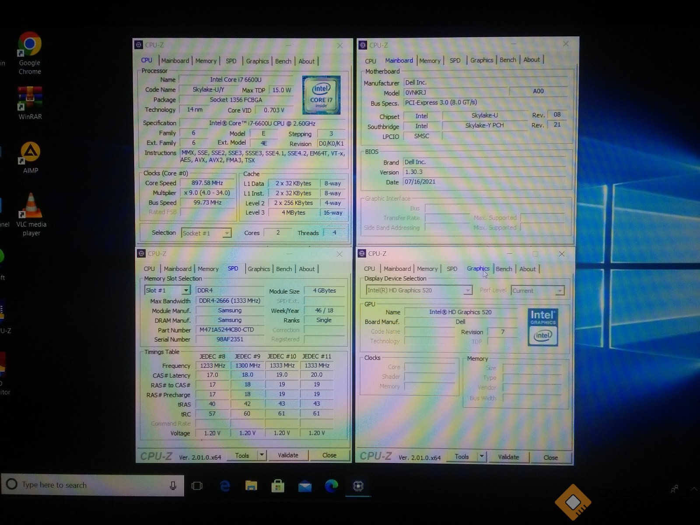The image size is (700, 525).
Task: Open Internet Explorer from taskbar
Action: pyautogui.click(x=225, y=486)
